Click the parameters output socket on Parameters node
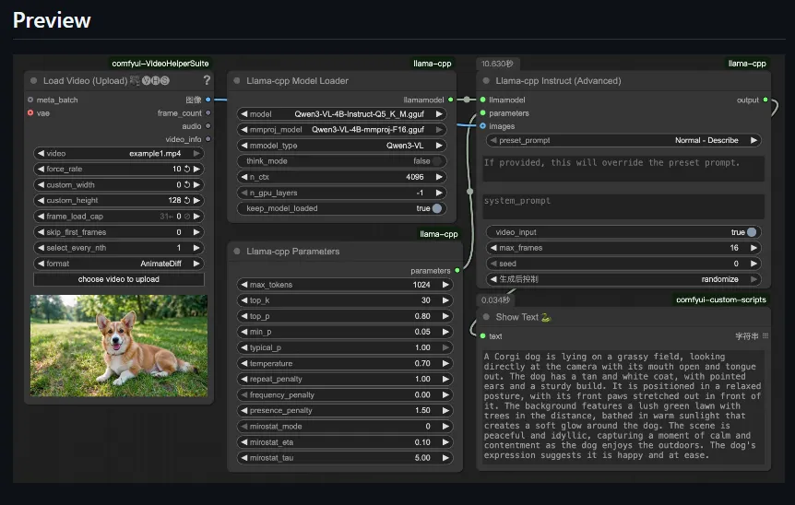Screen dimensions: 795x505 (457, 271)
